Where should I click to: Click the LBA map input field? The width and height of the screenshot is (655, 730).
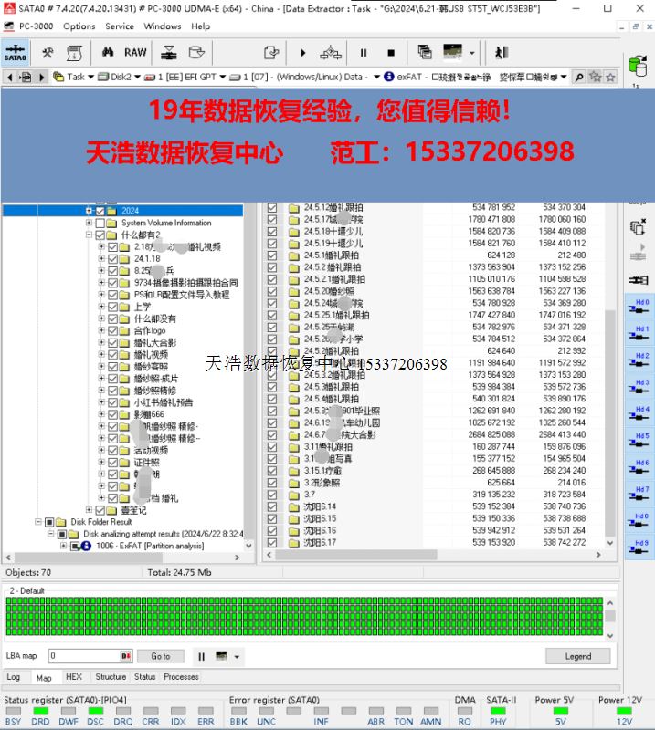click(x=84, y=656)
